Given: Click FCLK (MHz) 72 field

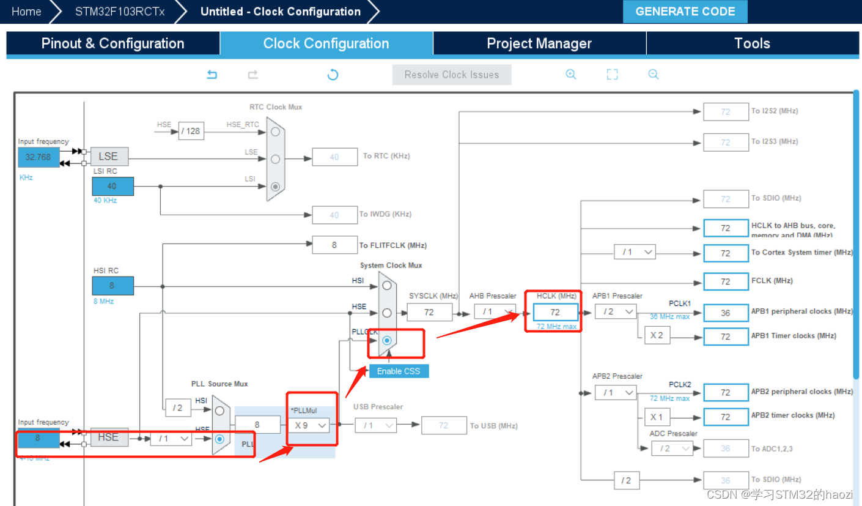Looking at the screenshot, I should point(726,281).
